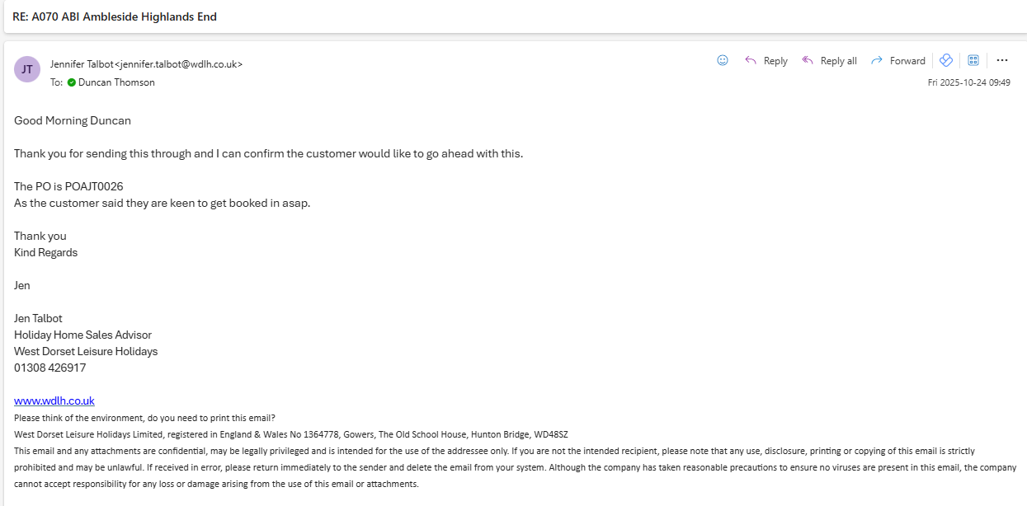
Task: Click sender name Jennifer Talbot
Action: pos(82,63)
